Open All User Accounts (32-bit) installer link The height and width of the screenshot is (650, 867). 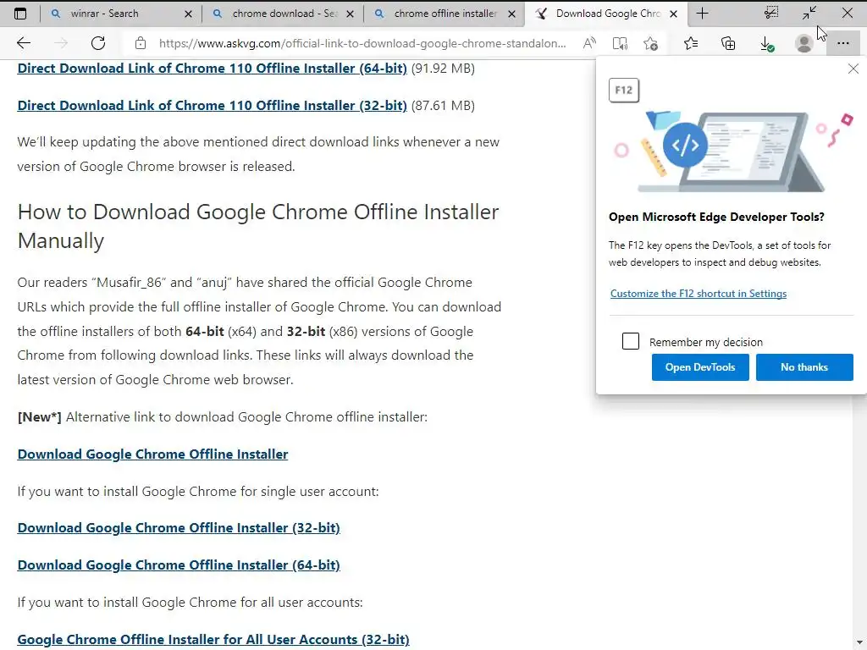(x=213, y=640)
